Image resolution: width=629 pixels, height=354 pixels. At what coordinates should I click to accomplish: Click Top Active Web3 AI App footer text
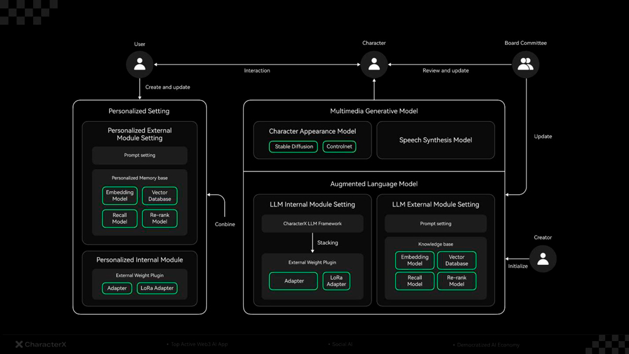pyautogui.click(x=199, y=344)
